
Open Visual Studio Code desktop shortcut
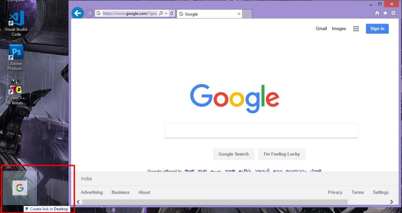[16, 23]
